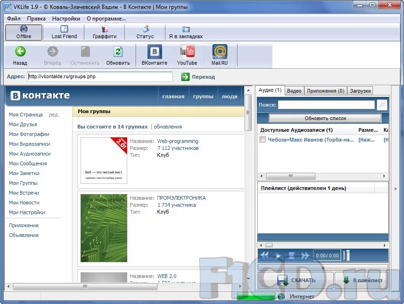Open Мои Сообщения

point(28,163)
